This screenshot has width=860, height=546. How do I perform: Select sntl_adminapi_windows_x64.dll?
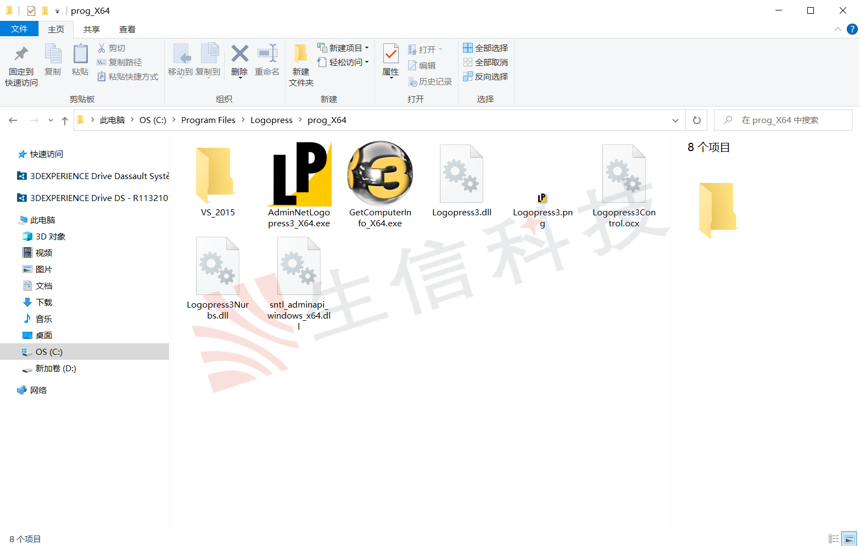pos(299,283)
